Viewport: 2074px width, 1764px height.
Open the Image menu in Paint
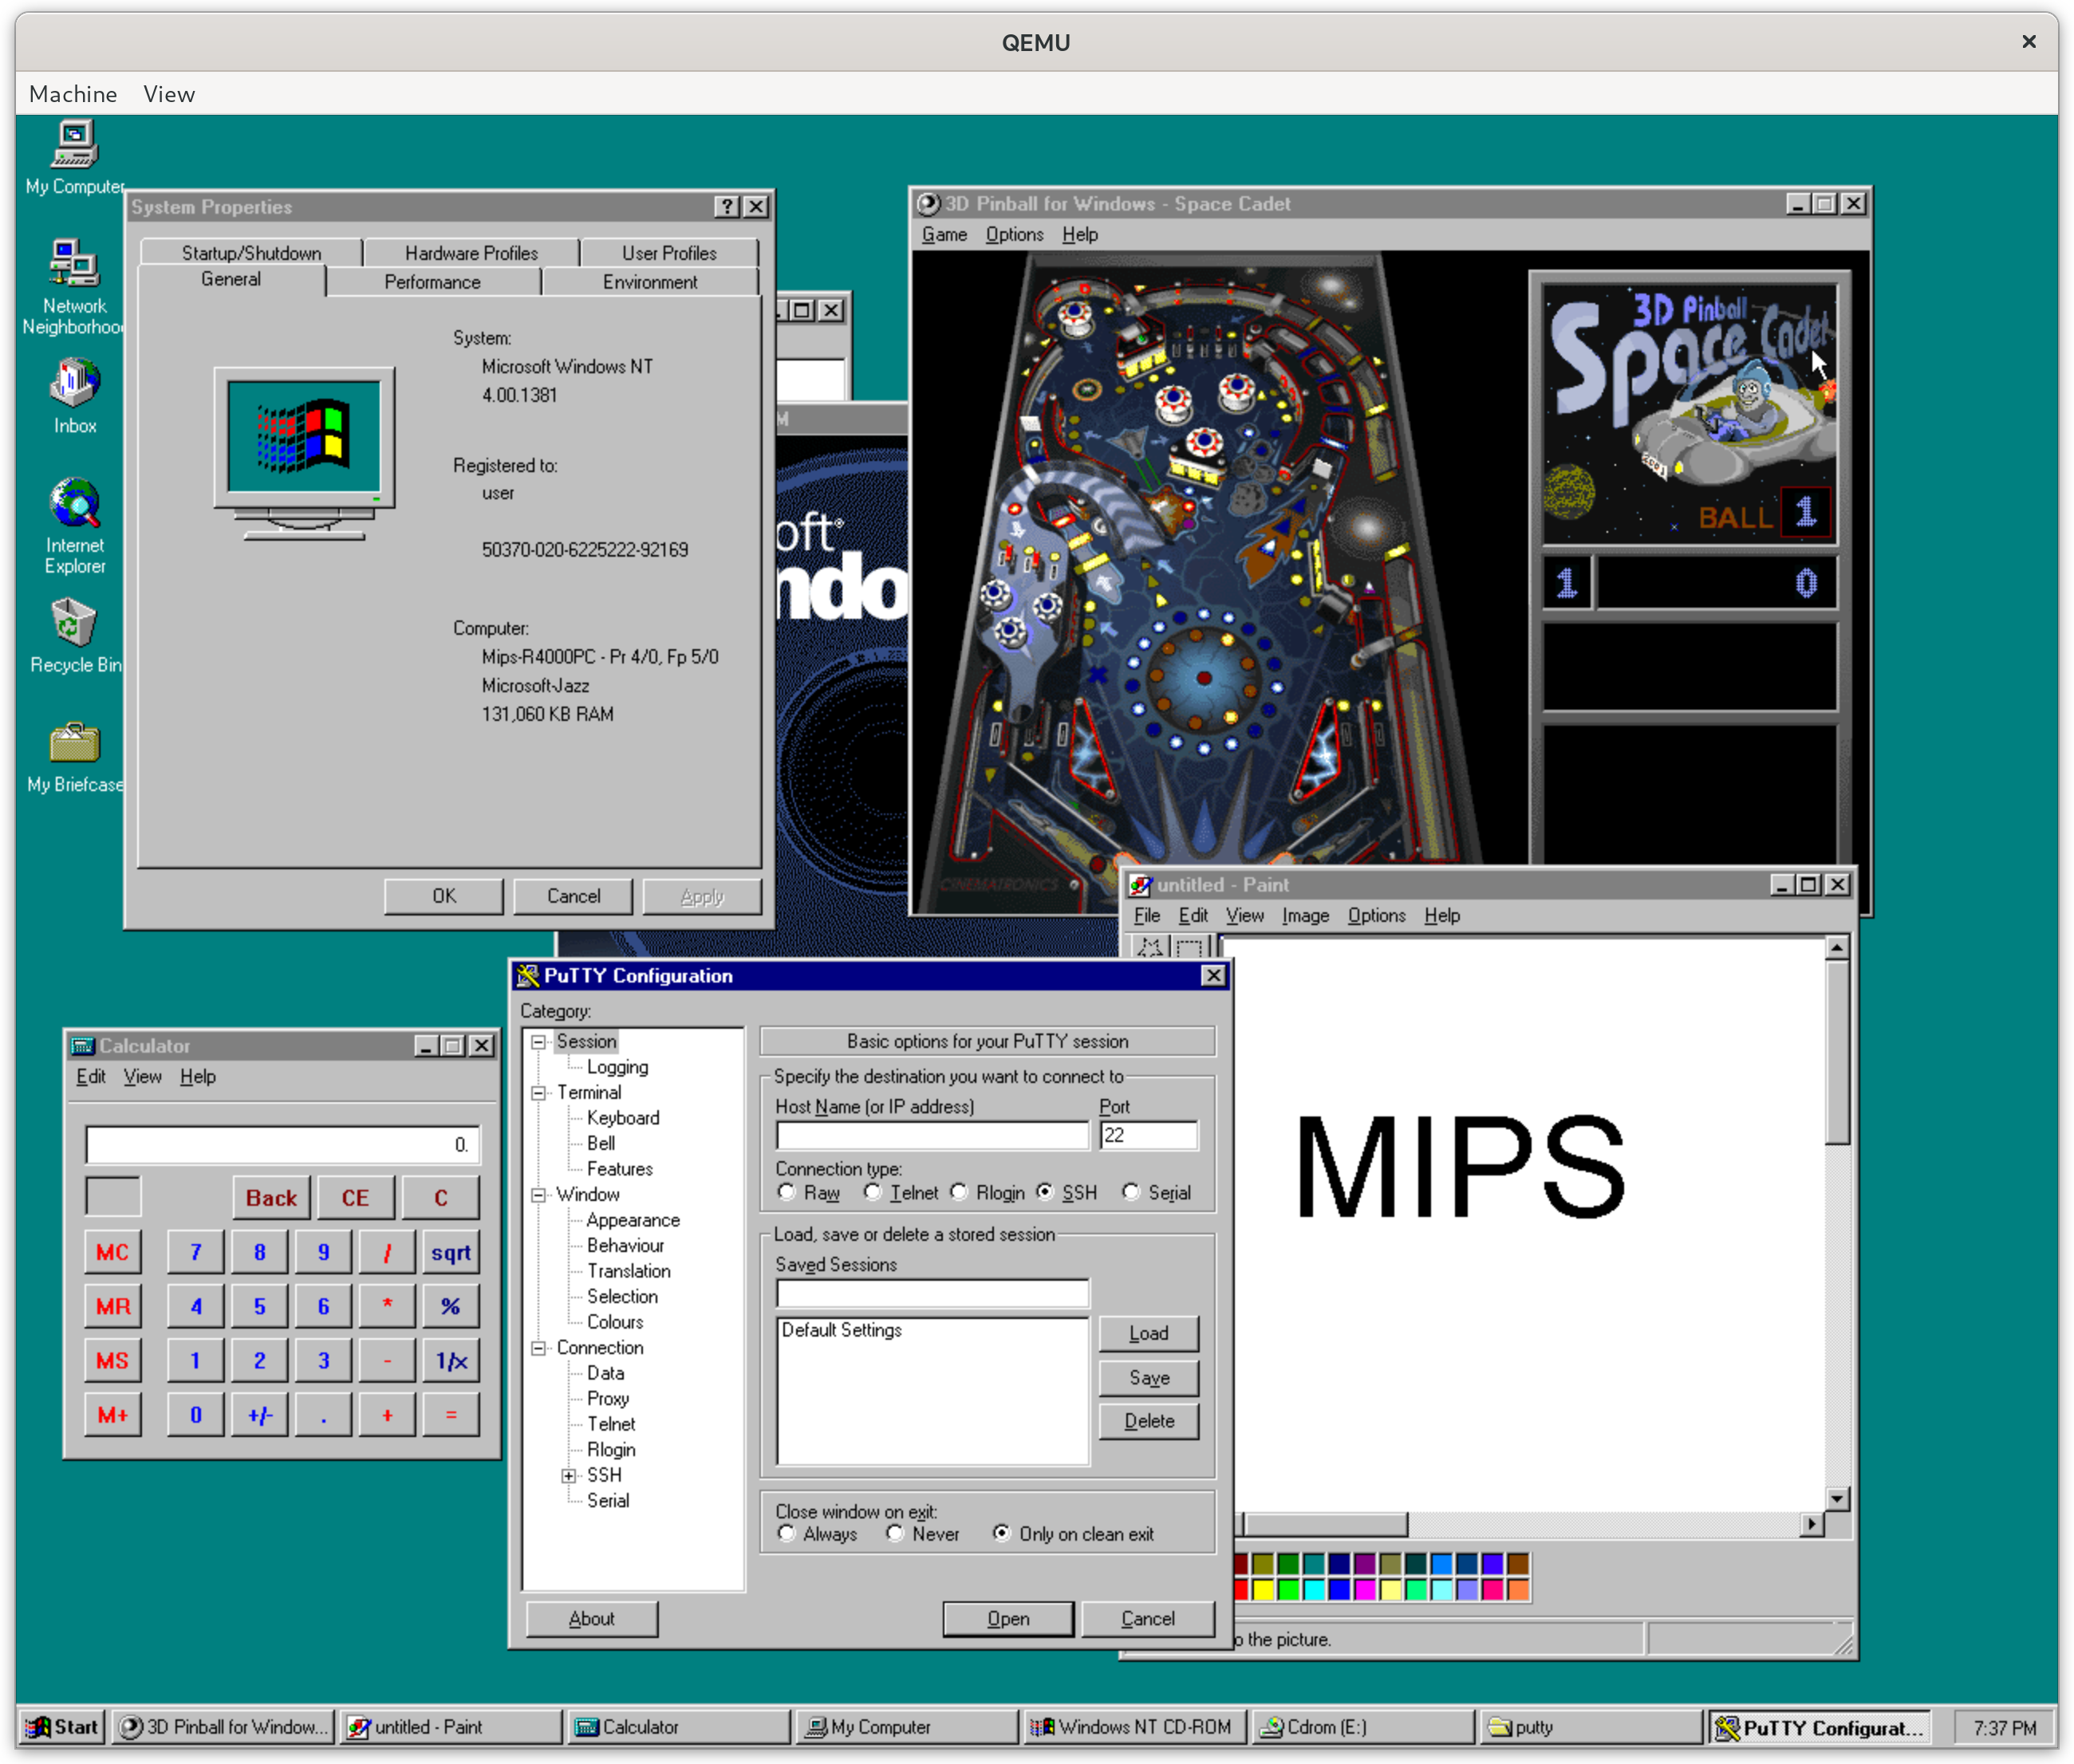point(1306,916)
